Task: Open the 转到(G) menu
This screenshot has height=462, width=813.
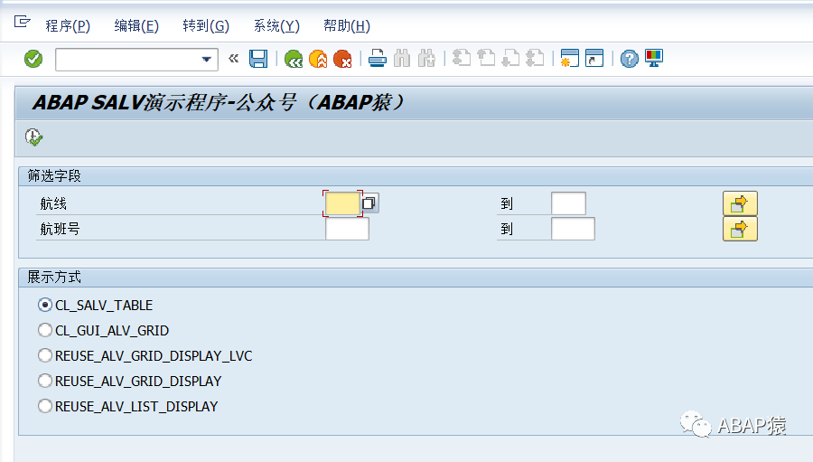Action: pyautogui.click(x=206, y=25)
